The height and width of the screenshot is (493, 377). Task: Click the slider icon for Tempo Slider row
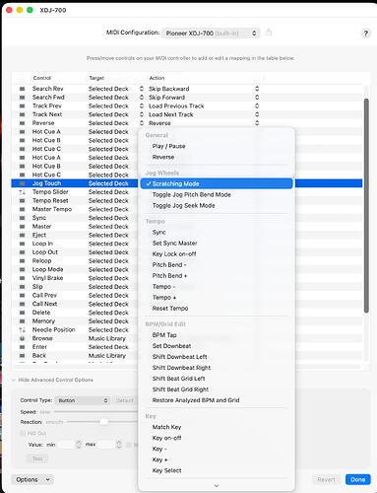pos(22,192)
